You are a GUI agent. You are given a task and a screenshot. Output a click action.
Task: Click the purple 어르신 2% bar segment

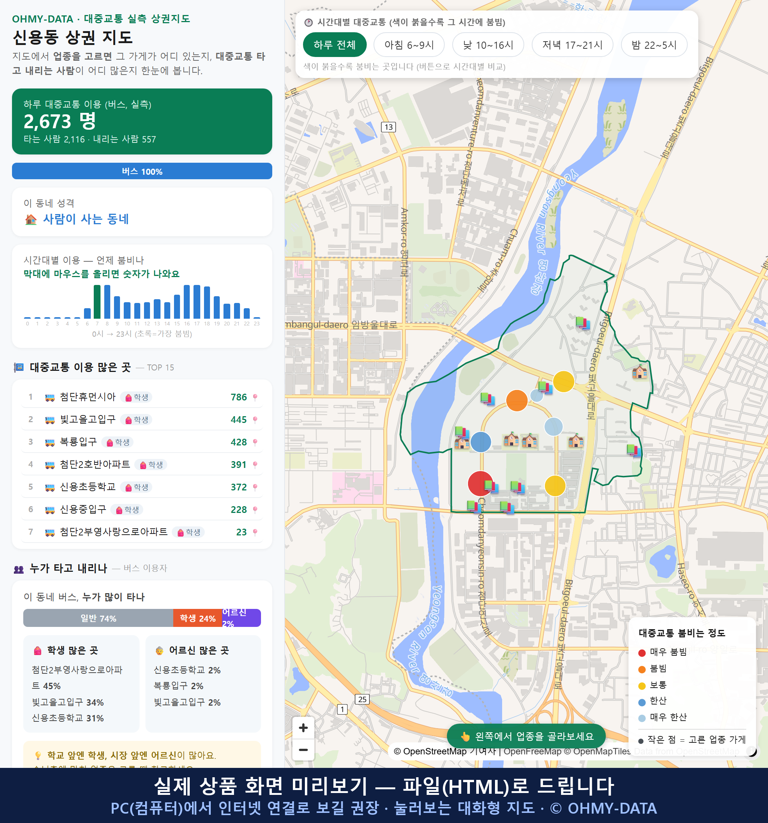pyautogui.click(x=241, y=618)
